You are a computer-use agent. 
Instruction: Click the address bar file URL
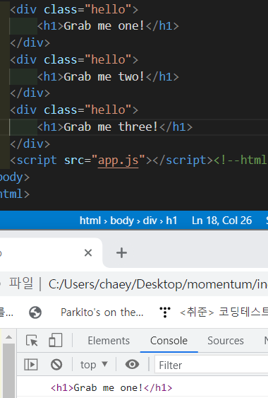[158, 284]
